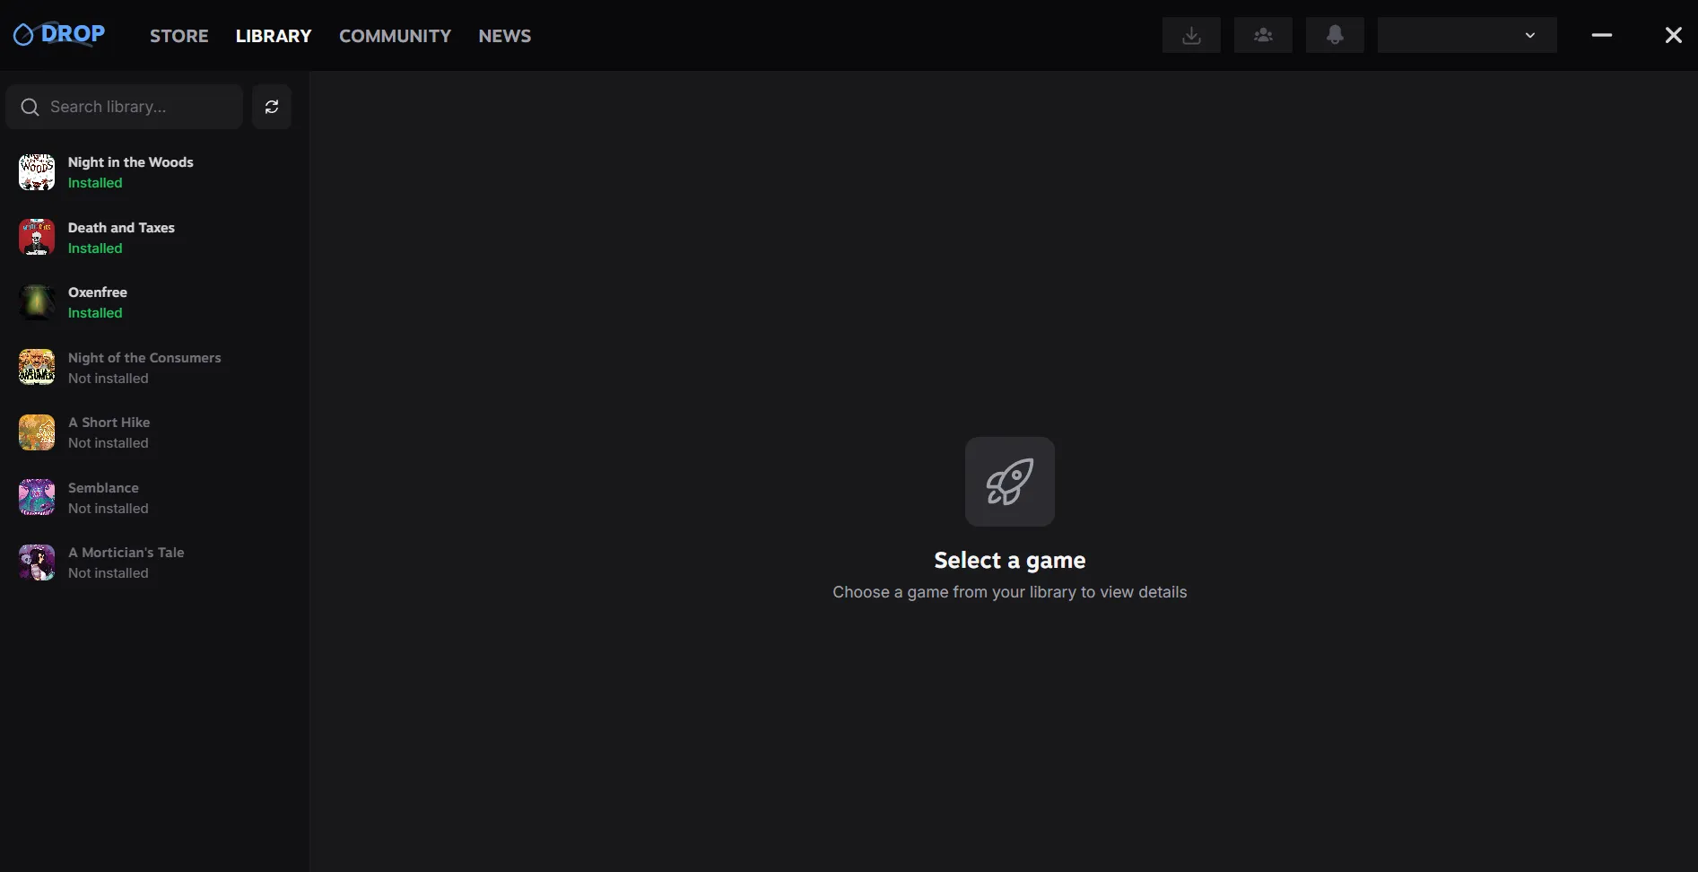Open the friends group icon

1262,35
